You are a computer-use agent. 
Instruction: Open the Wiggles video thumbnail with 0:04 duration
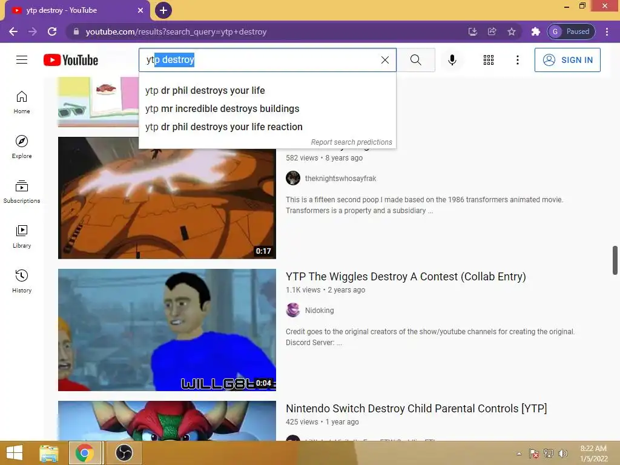point(167,330)
